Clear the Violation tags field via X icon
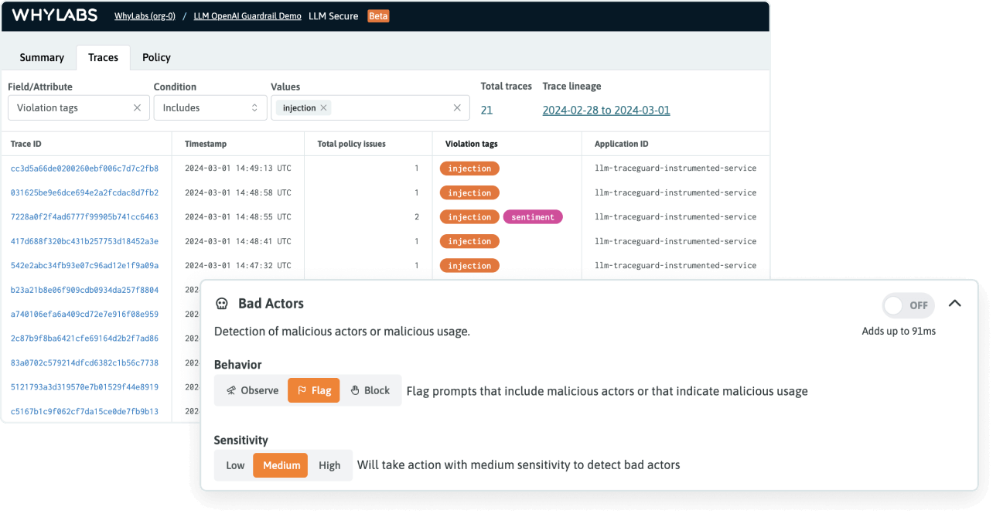 (x=137, y=107)
